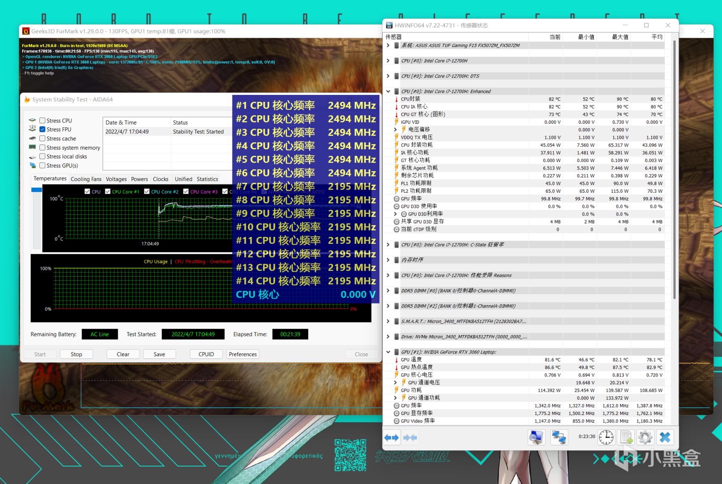Viewport: 722px width, 484px height.
Task: Enable the Stress CPU checkbox
Action: 42,120
